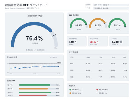The width and height of the screenshot is (134, 101).
Task: Open the 440 h planned operating time card
Action: [x=77, y=41]
